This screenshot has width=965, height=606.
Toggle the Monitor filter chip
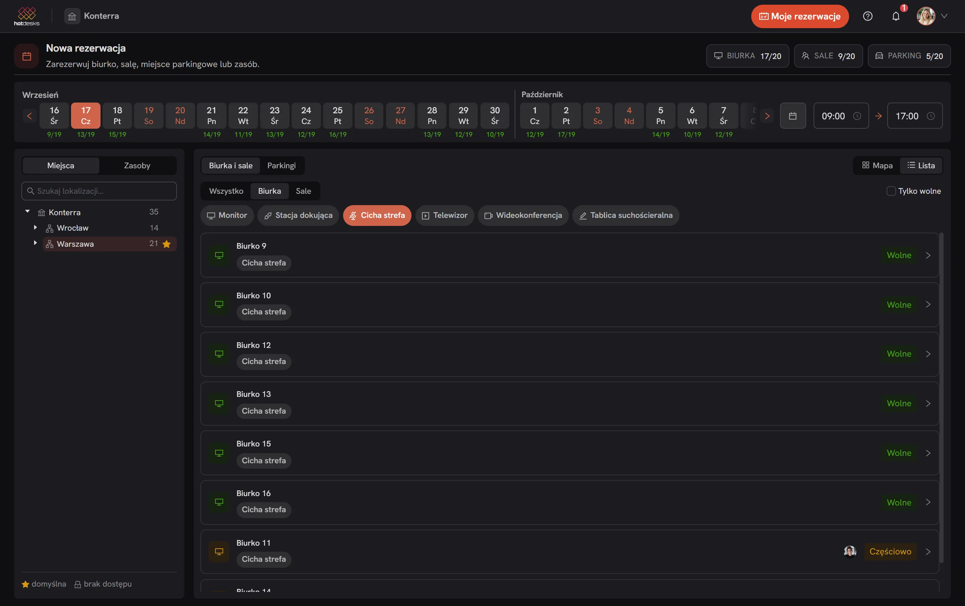(x=227, y=215)
